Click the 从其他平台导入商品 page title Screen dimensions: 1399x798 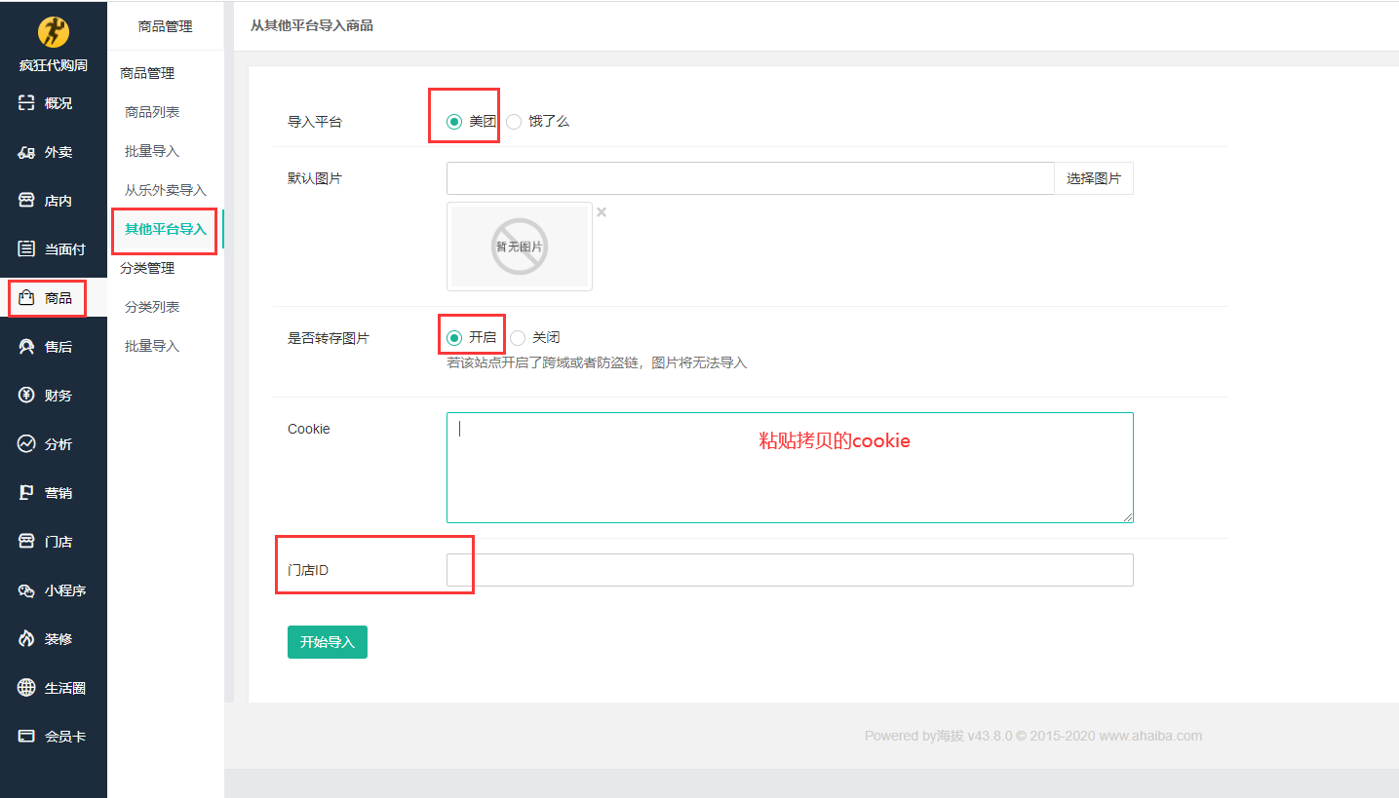coord(312,25)
